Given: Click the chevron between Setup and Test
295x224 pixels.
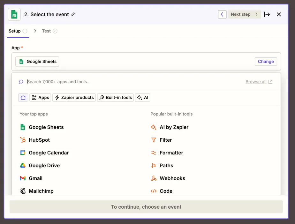Looking at the screenshot, I should tap(35, 31).
